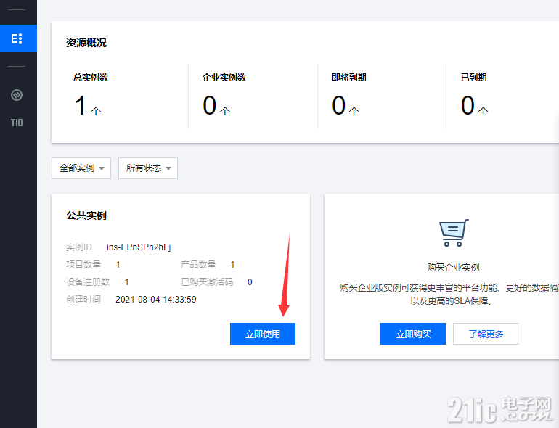Image resolution: width=559 pixels, height=428 pixels.
Task: Click the 已到期 label
Action: click(x=474, y=78)
